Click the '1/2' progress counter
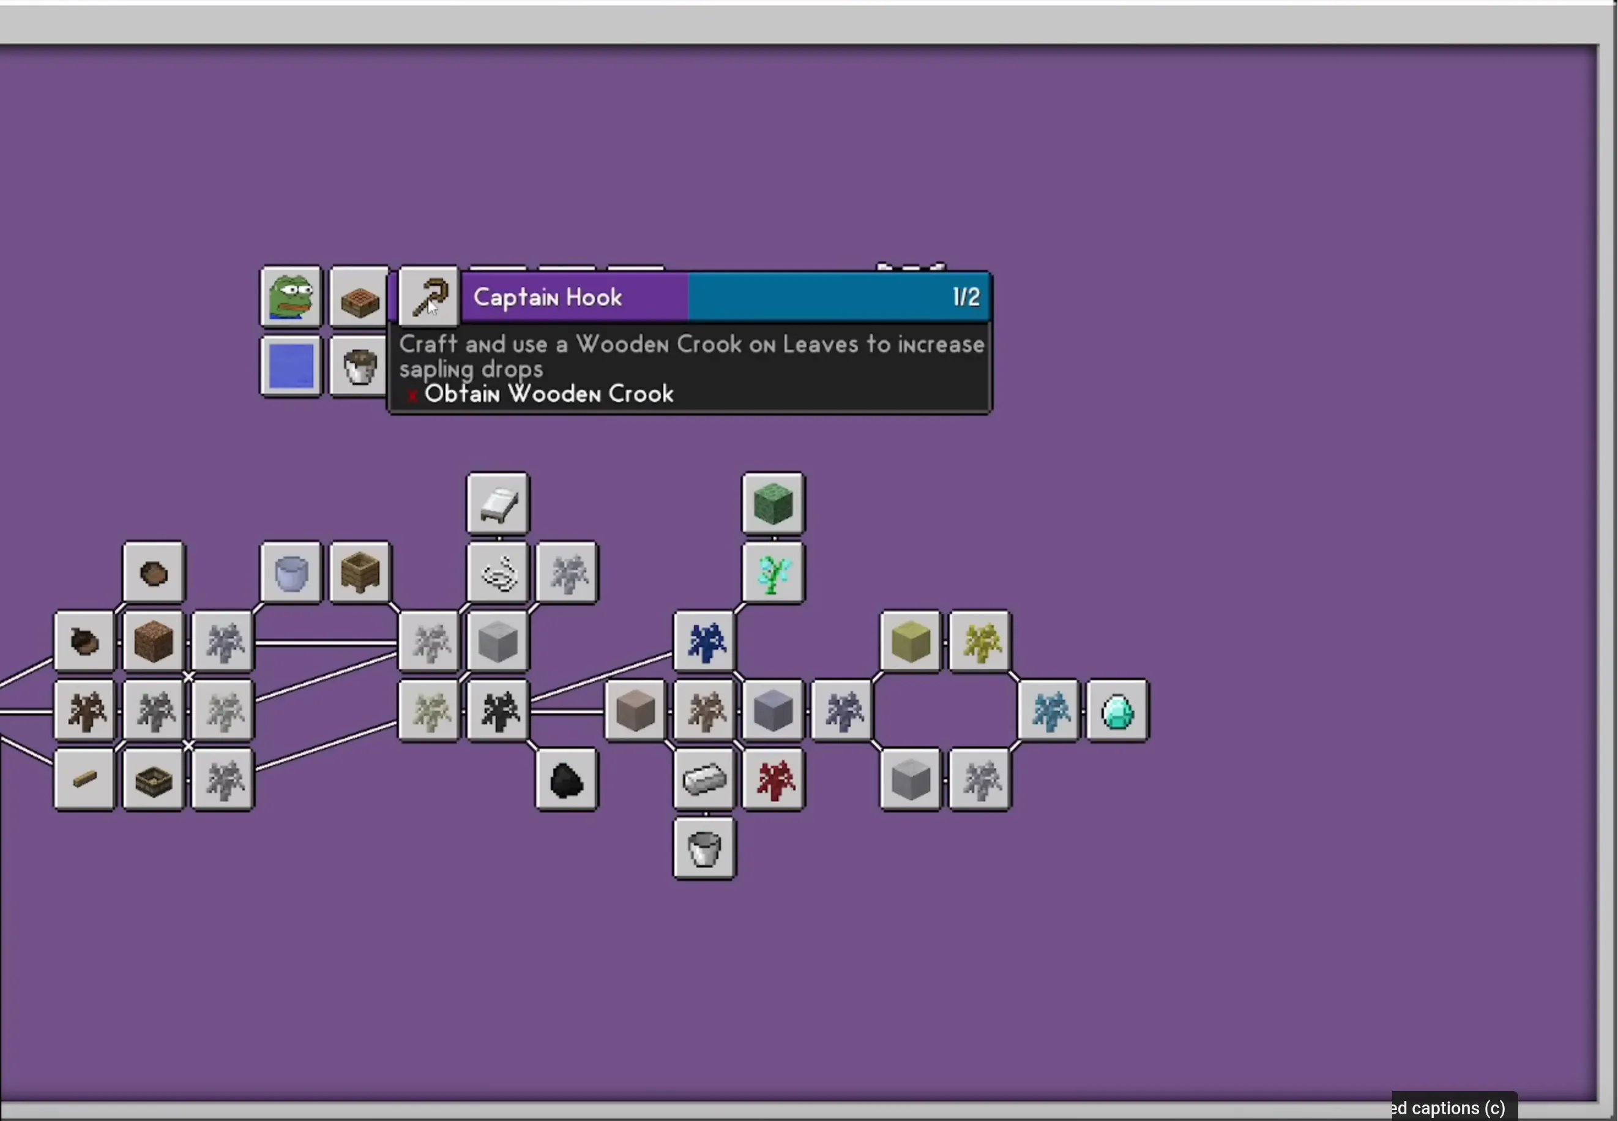The width and height of the screenshot is (1618, 1121). [966, 296]
